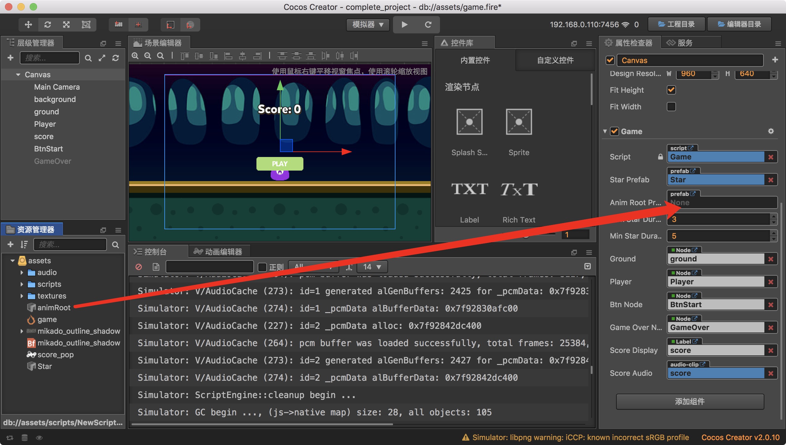Expand the audio folder in assets
This screenshot has height=445, width=786.
[22, 273]
